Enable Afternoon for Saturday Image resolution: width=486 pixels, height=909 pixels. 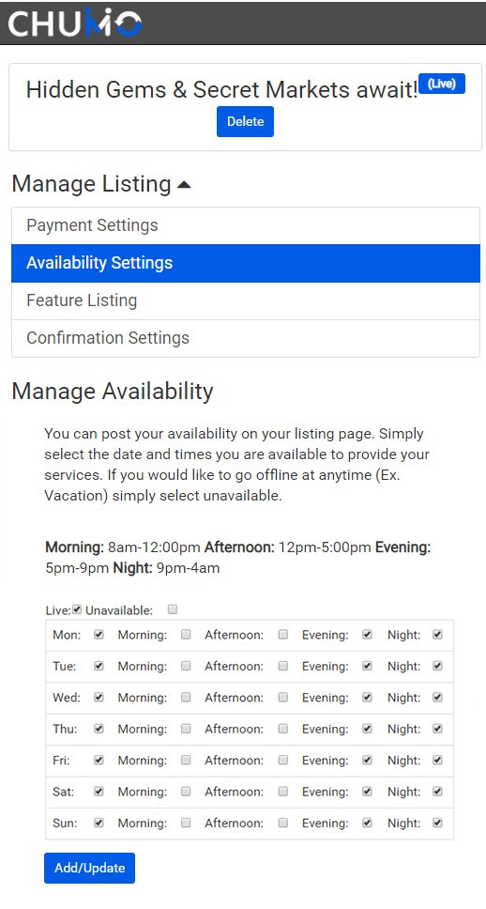pos(283,792)
